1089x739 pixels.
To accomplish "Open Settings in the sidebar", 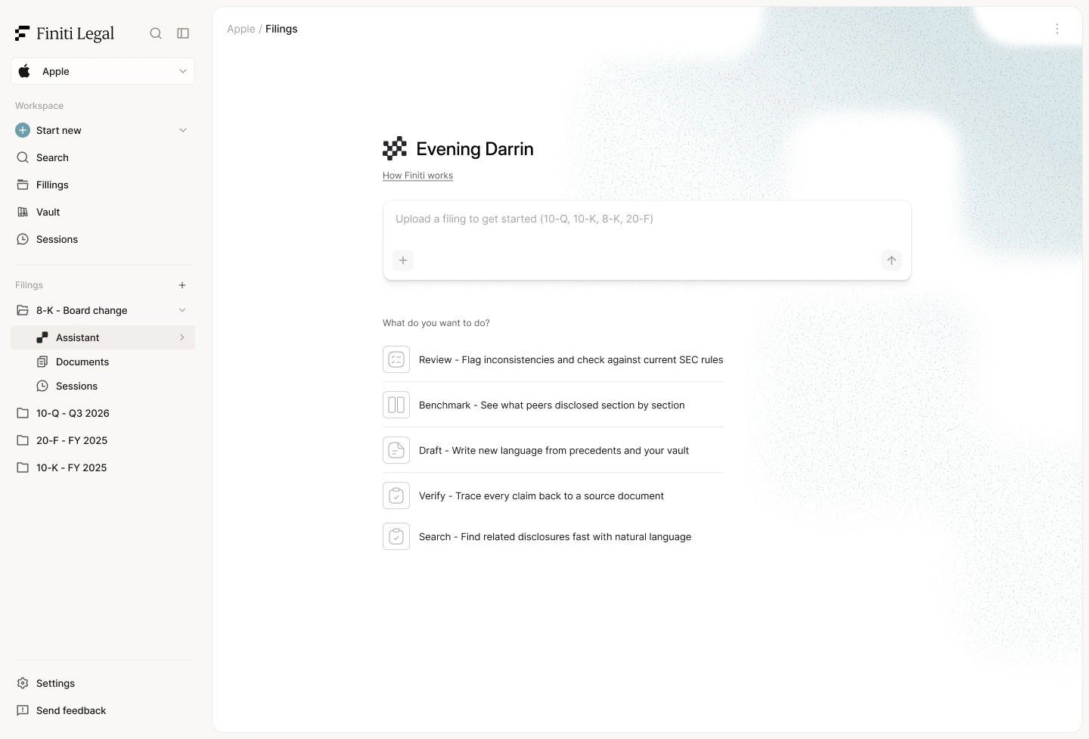I will click(x=103, y=683).
